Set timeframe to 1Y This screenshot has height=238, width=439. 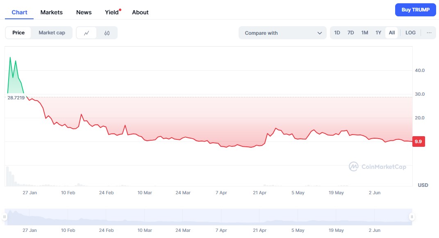tap(378, 33)
